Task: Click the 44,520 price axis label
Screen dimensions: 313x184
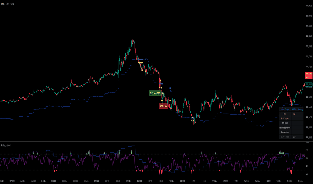Action: click(x=309, y=117)
